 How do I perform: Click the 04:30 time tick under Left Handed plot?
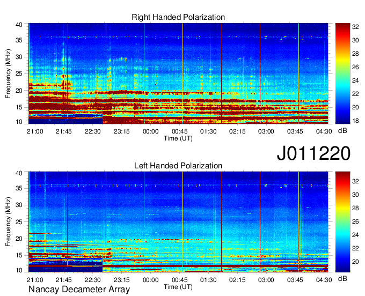click(x=324, y=280)
